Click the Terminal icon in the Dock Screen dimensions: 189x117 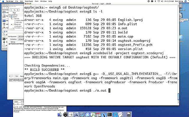109,114
